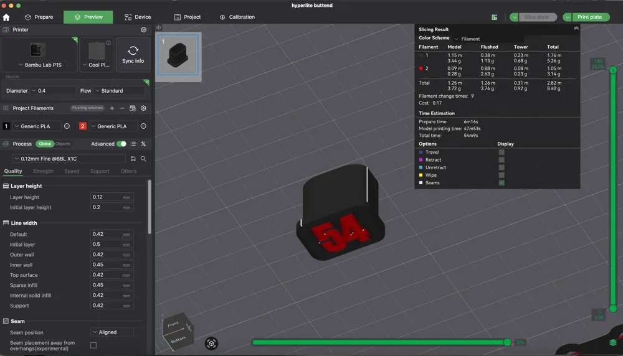Click Line width section icon

pos(6,223)
